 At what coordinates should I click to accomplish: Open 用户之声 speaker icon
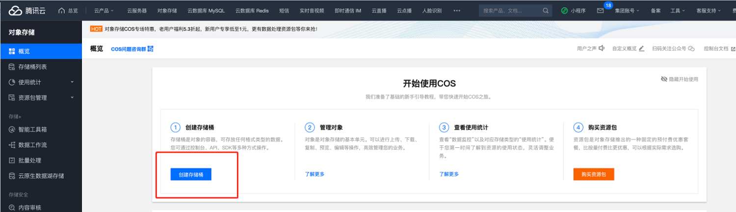tap(601, 48)
